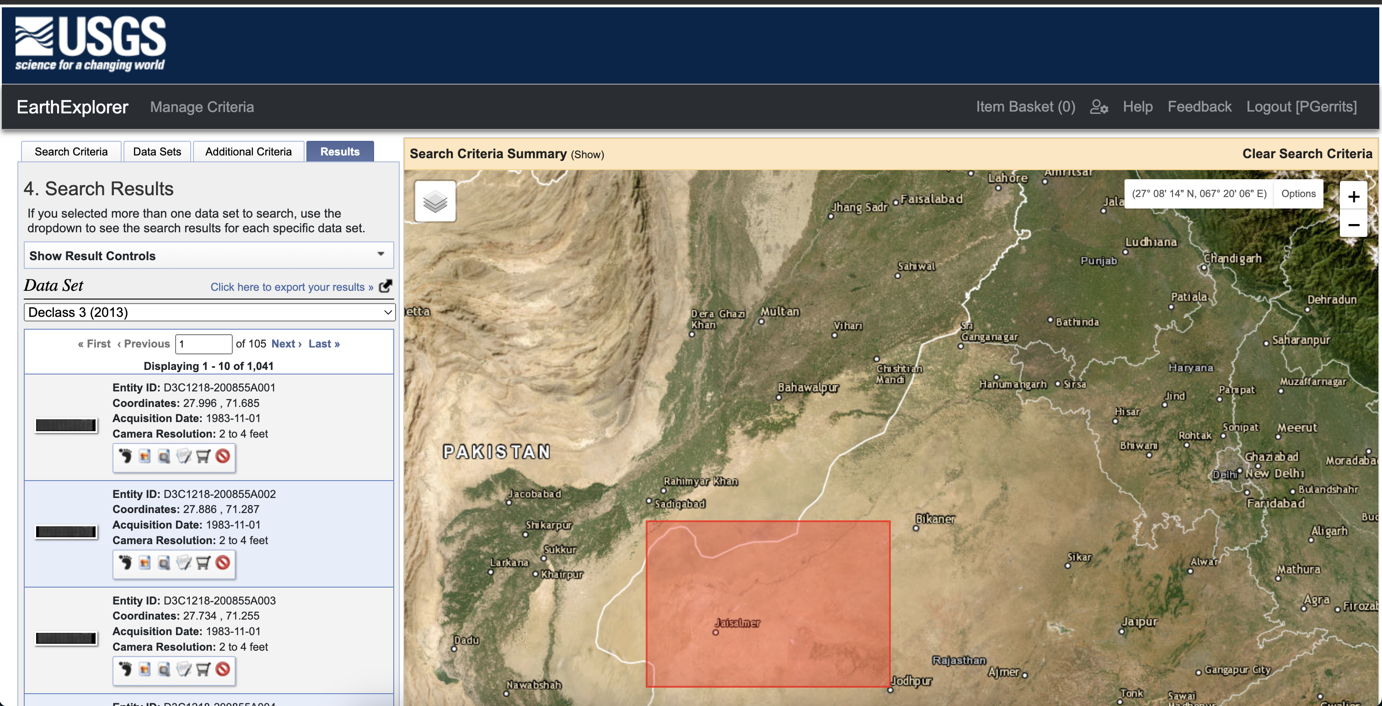Click Bikaner label on map

(935, 519)
